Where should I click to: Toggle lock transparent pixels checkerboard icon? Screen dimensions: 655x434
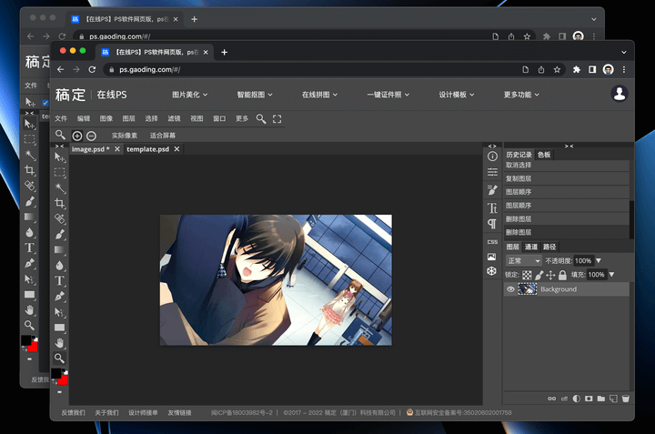point(527,275)
